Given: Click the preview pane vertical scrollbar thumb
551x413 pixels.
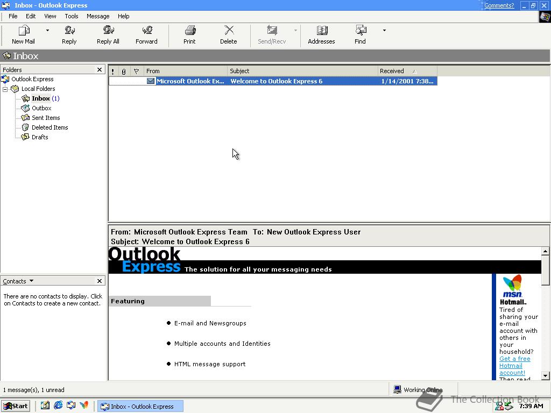Looking at the screenshot, I should tap(546, 270).
